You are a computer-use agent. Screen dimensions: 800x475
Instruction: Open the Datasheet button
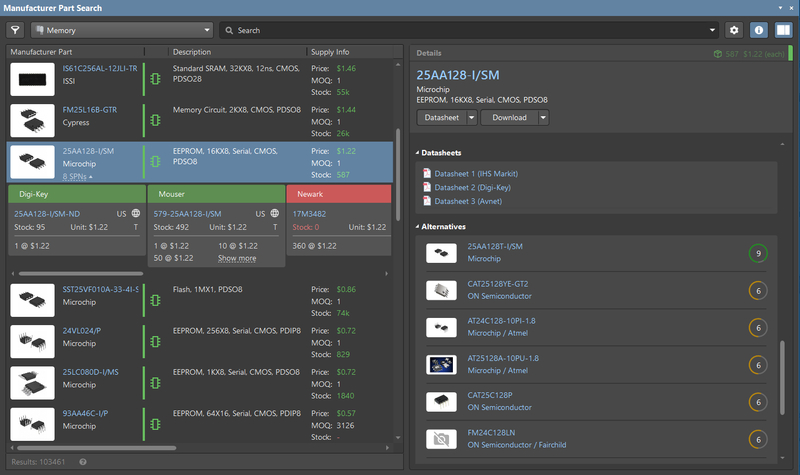[x=441, y=117]
